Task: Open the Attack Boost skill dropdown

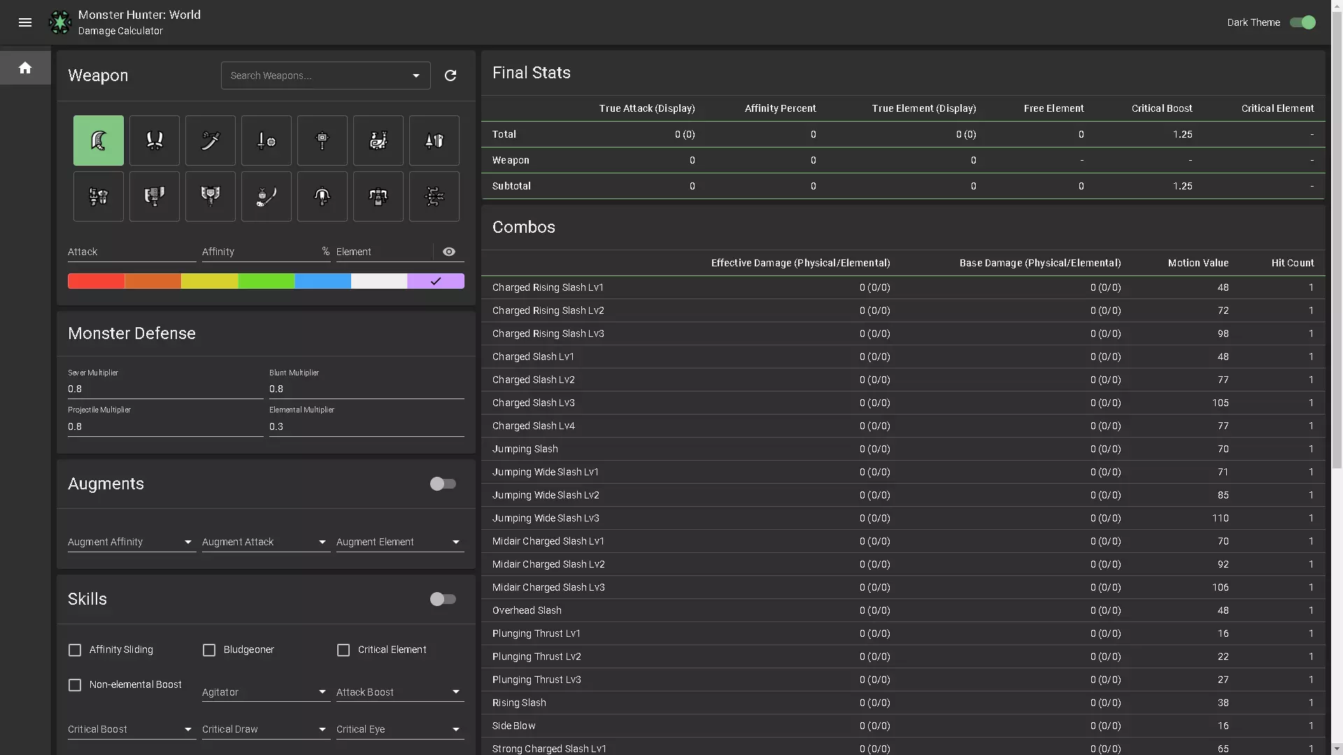Action: [399, 692]
